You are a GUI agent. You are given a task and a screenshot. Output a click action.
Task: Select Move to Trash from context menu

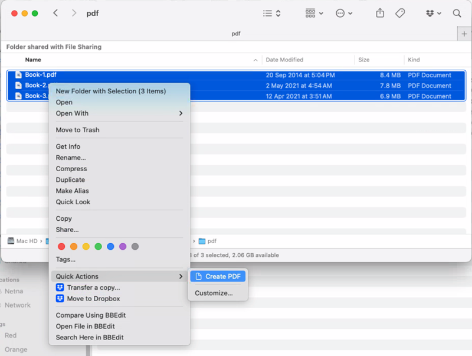point(77,130)
